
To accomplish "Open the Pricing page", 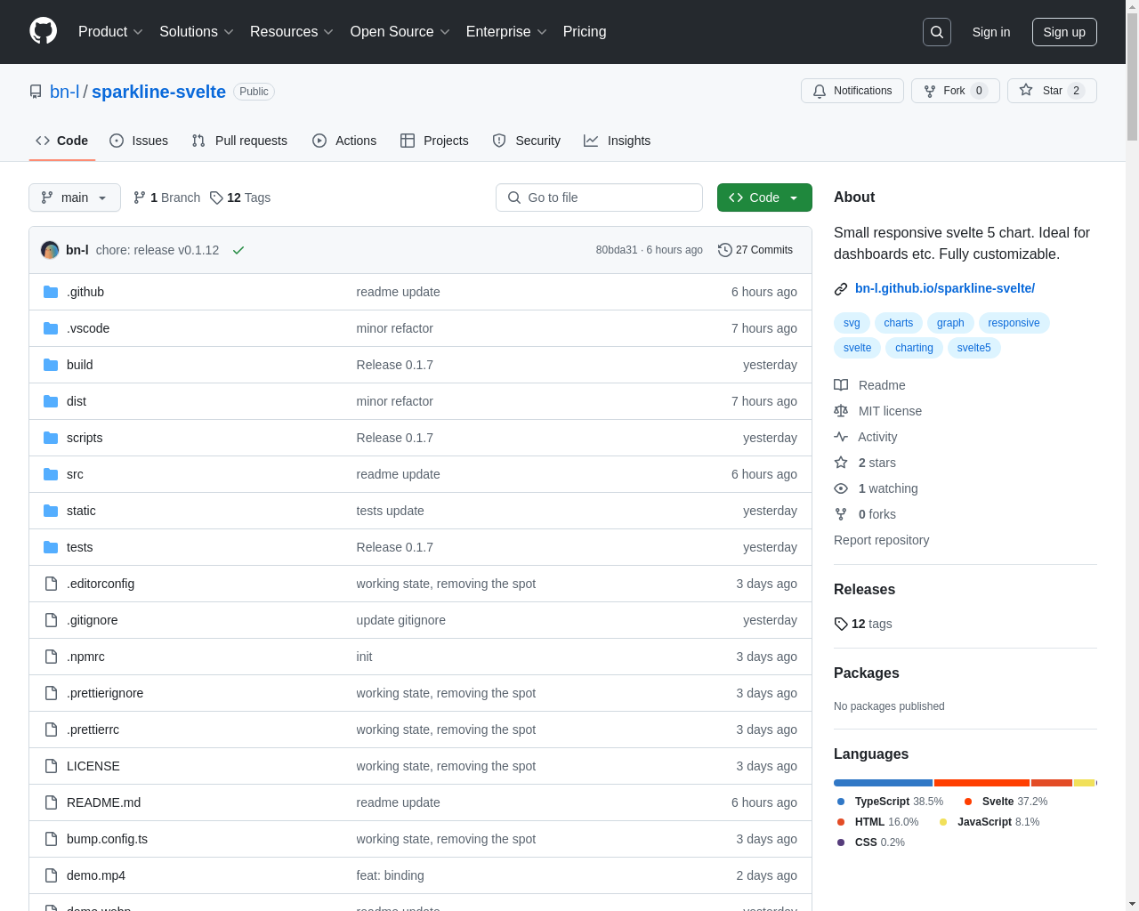I will click(x=585, y=32).
